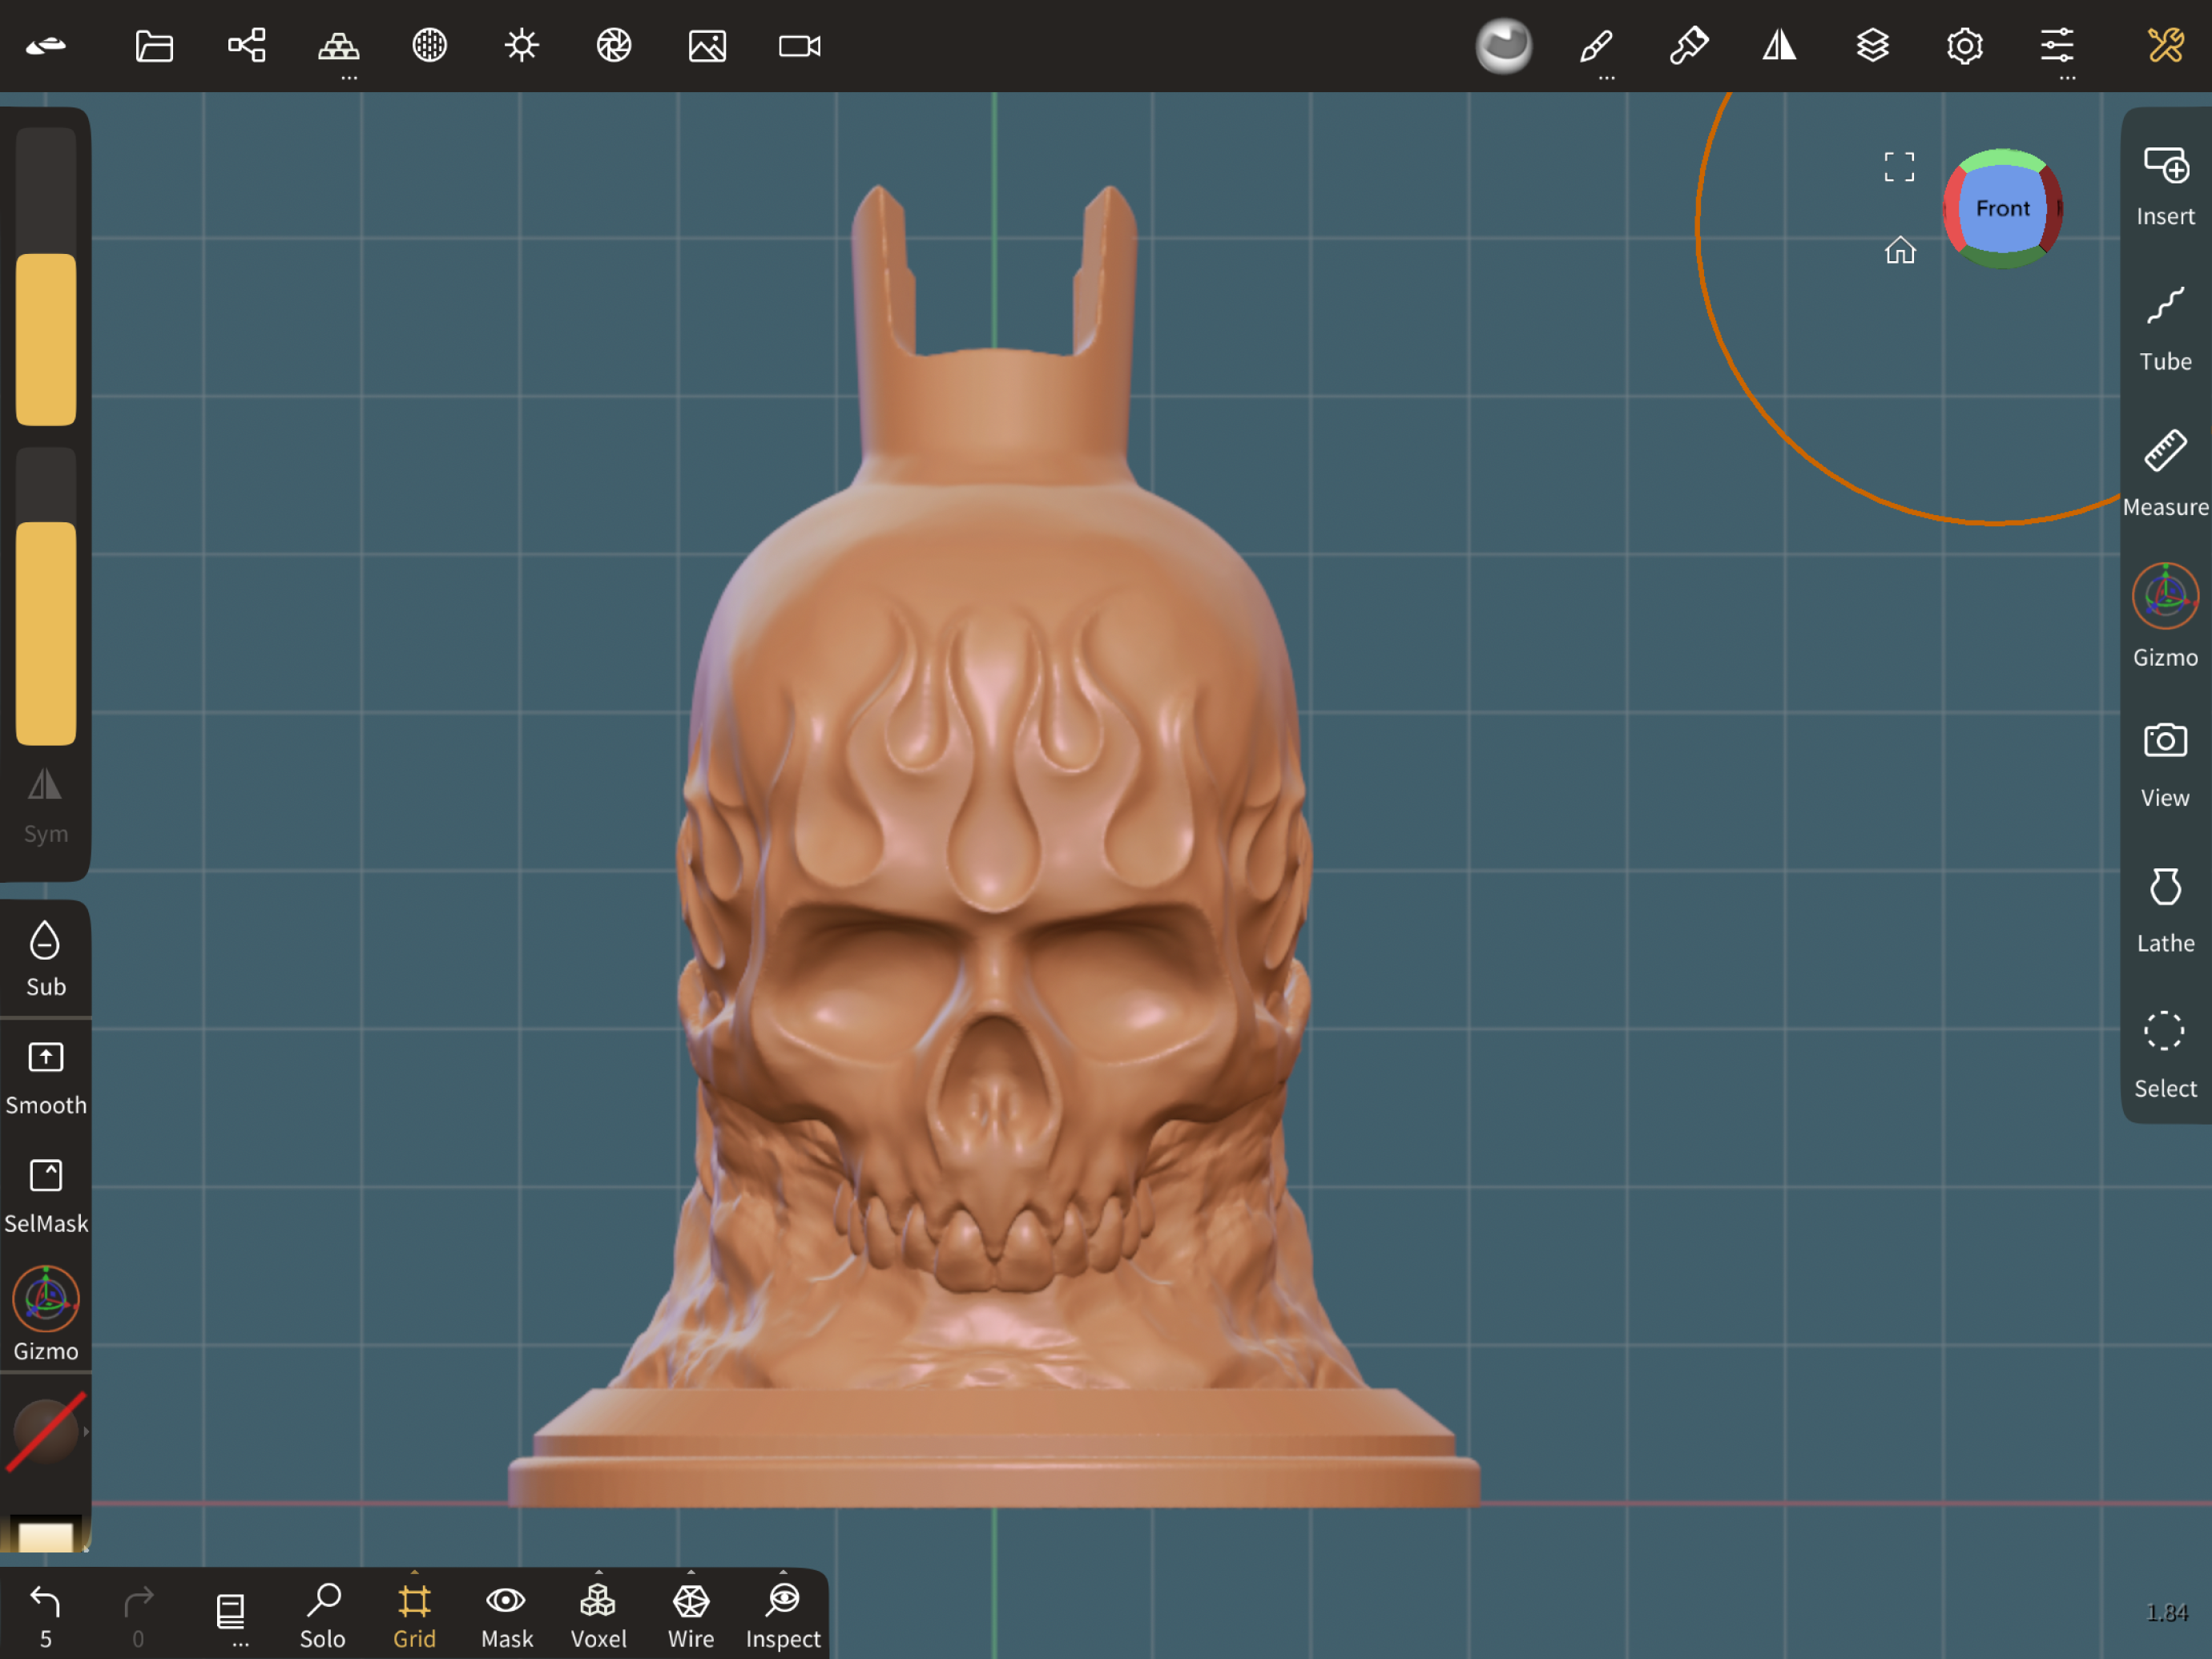This screenshot has height=1659, width=2212.
Task: Open the Layers stack icon
Action: pyautogui.click(x=1872, y=46)
